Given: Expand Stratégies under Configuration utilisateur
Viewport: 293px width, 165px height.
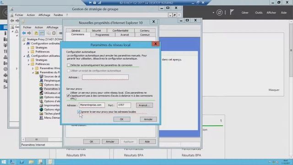Looking at the screenshot, I should coord(28,60).
